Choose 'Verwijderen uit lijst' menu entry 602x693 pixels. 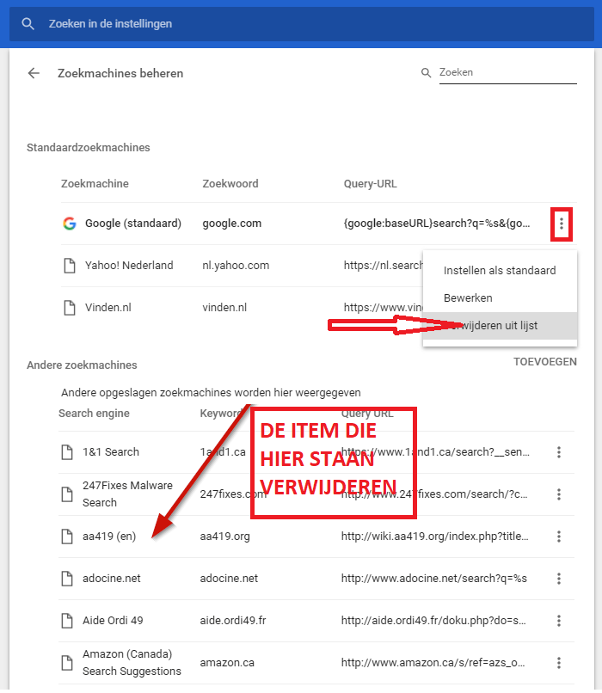(x=500, y=326)
